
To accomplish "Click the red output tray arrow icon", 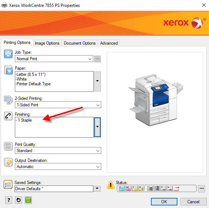I will coord(176,188).
